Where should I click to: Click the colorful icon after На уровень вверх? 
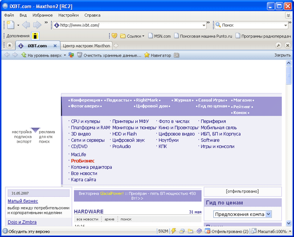click(x=71, y=55)
